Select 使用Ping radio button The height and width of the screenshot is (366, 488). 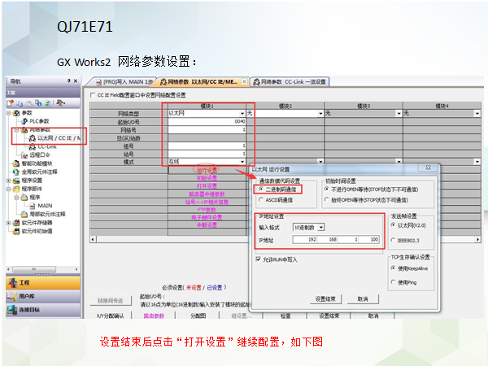pos(394,282)
